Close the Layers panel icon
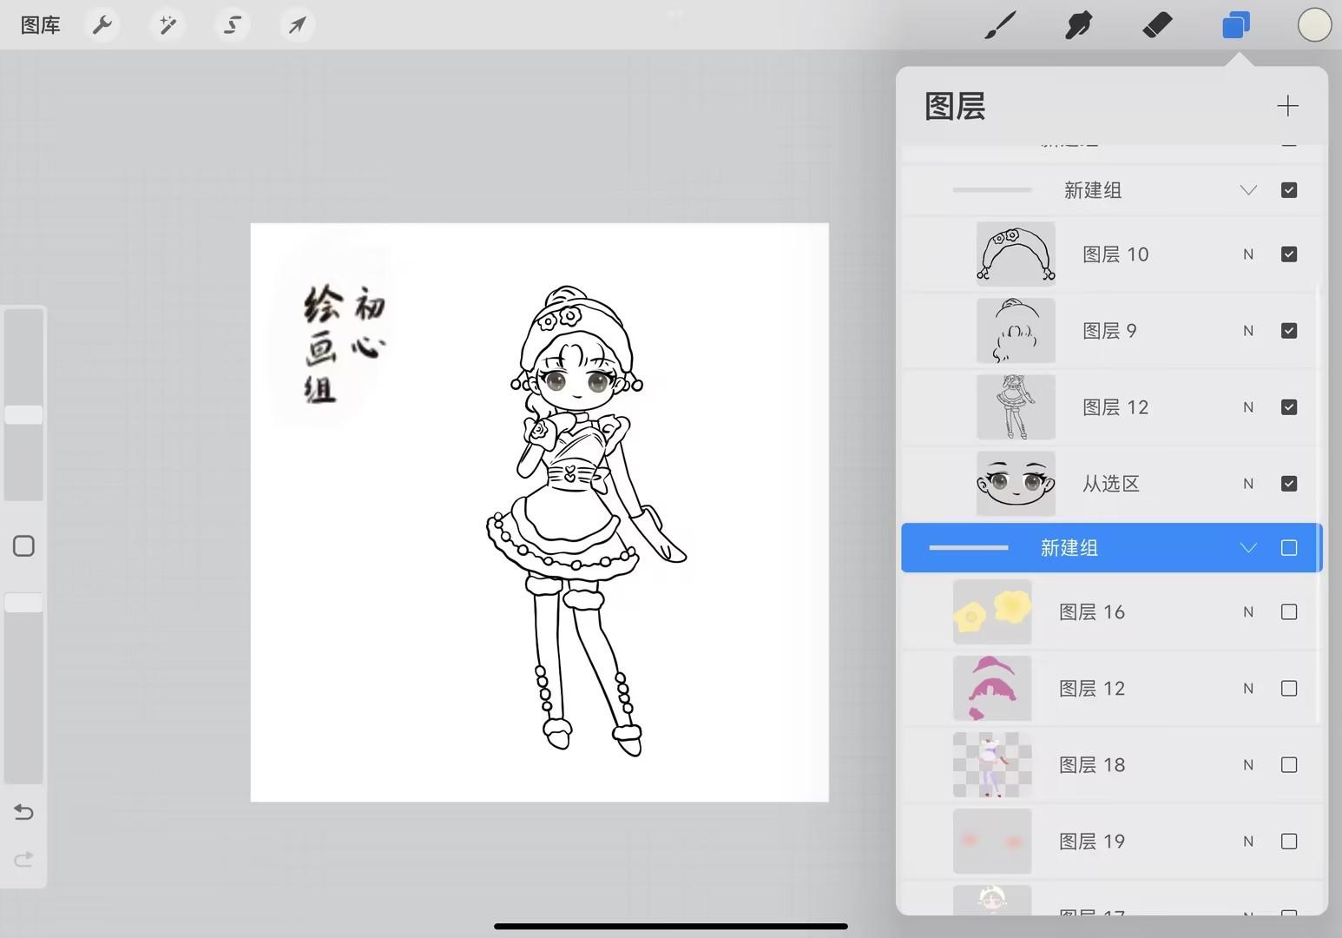Image resolution: width=1342 pixels, height=938 pixels. coord(1236,25)
